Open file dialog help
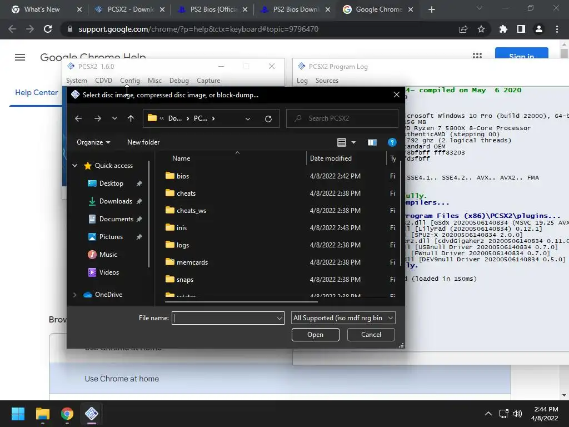The width and height of the screenshot is (569, 427). 392,142
